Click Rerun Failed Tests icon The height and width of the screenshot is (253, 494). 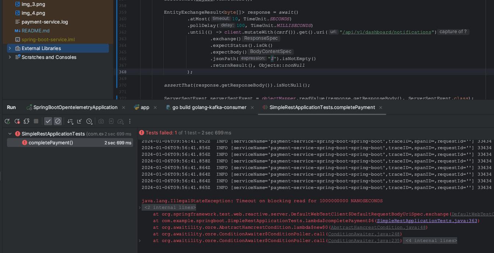tap(17, 121)
